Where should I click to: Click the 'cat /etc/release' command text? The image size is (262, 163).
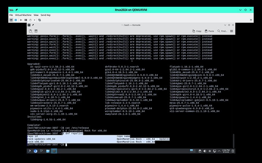(x=77, y=128)
